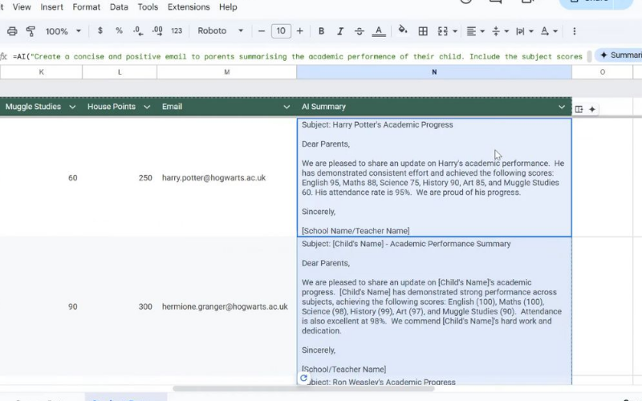642x401 pixels.
Task: Decrease the font size with minus
Action: [262, 31]
